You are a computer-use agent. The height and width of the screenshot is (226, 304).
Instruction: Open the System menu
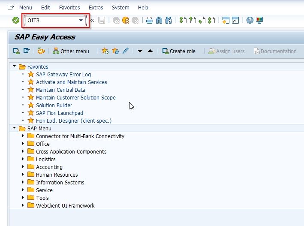pos(120,8)
